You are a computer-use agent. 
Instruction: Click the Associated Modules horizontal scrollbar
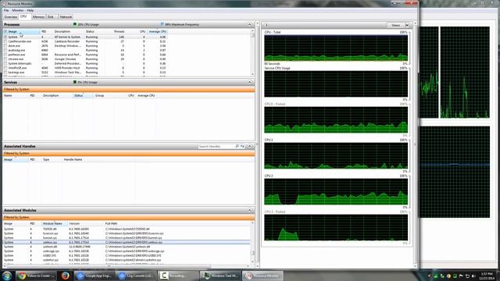click(127, 266)
